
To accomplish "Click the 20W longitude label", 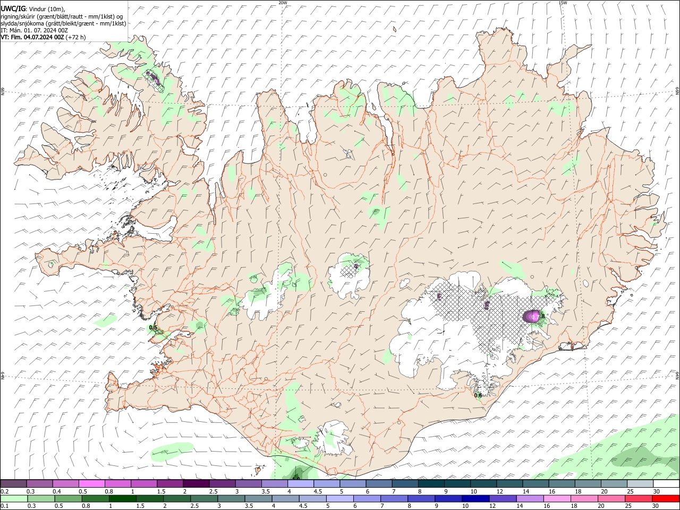I will (x=283, y=3).
